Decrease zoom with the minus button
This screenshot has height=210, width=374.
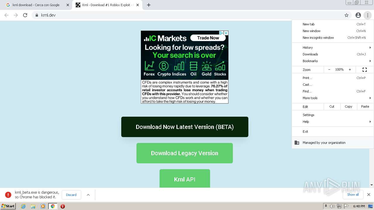[329, 70]
